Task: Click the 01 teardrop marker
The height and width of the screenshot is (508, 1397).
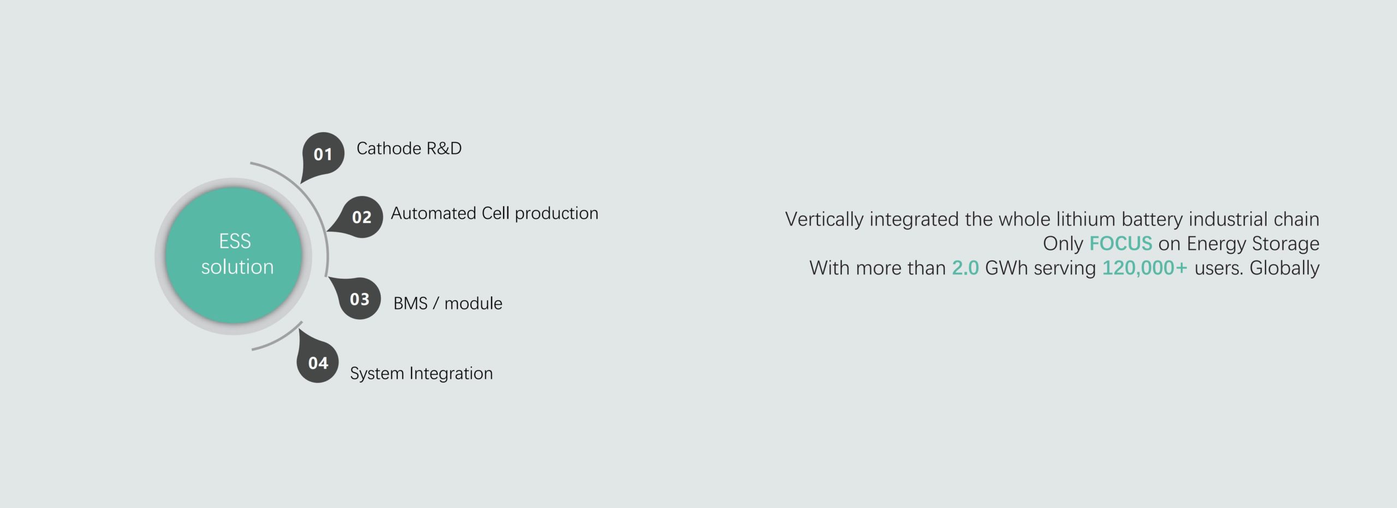Action: tap(323, 154)
